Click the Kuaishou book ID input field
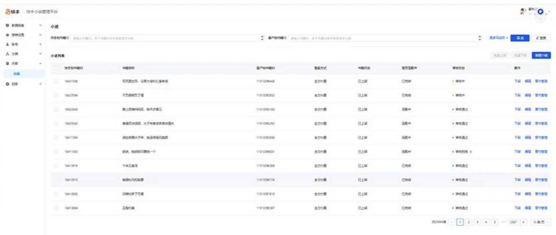 coord(165,38)
